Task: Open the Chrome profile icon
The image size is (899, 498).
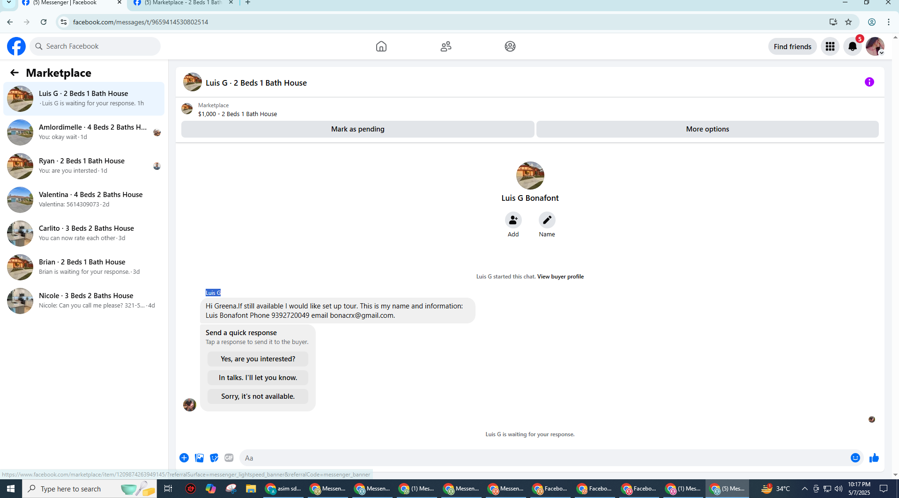Action: point(872,22)
